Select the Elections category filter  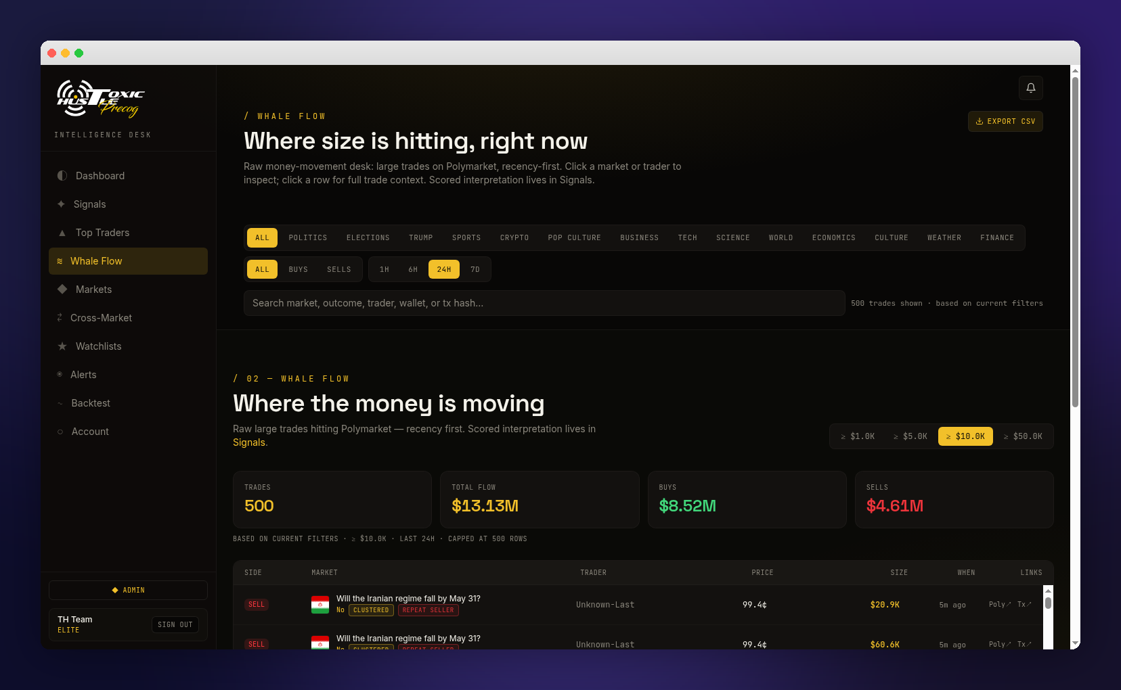[x=368, y=238]
